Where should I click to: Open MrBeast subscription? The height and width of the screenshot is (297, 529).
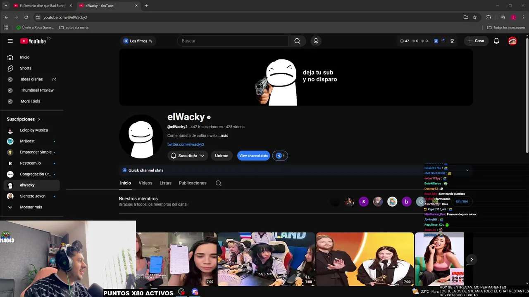click(x=31, y=141)
